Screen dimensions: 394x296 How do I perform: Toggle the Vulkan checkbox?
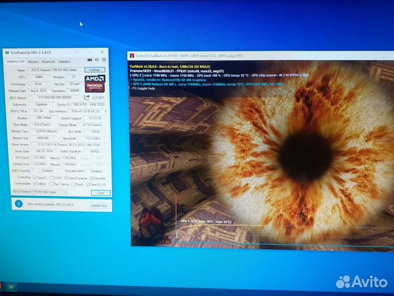[x=35, y=184]
